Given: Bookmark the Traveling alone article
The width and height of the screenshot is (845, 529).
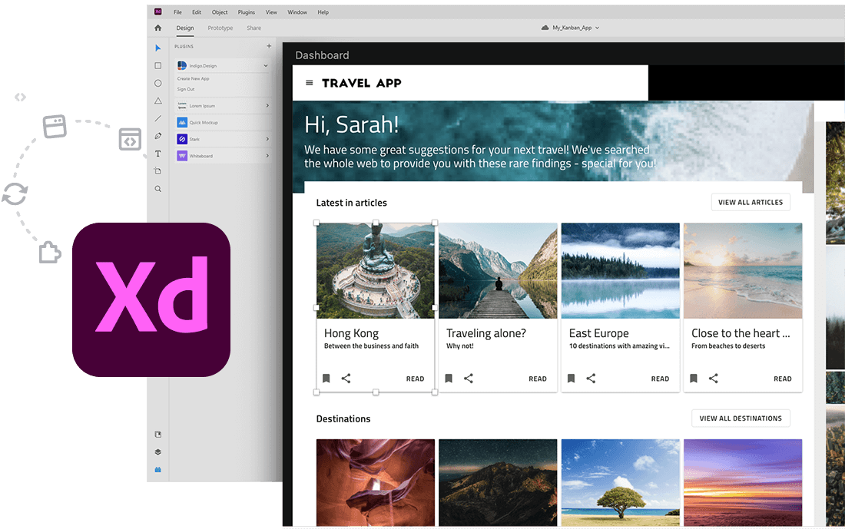Looking at the screenshot, I should (x=449, y=379).
